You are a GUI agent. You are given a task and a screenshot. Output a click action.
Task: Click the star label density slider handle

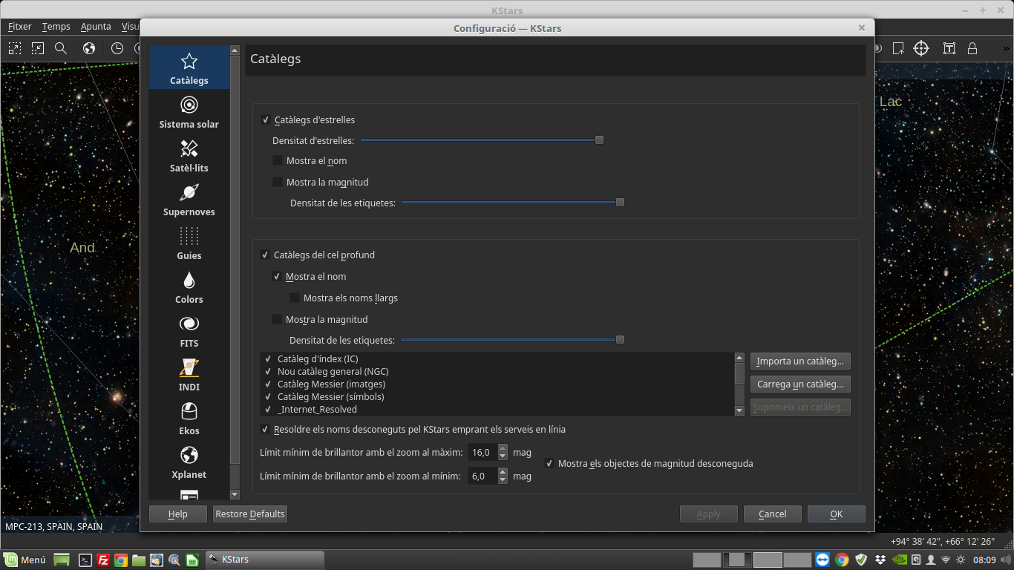click(x=620, y=203)
